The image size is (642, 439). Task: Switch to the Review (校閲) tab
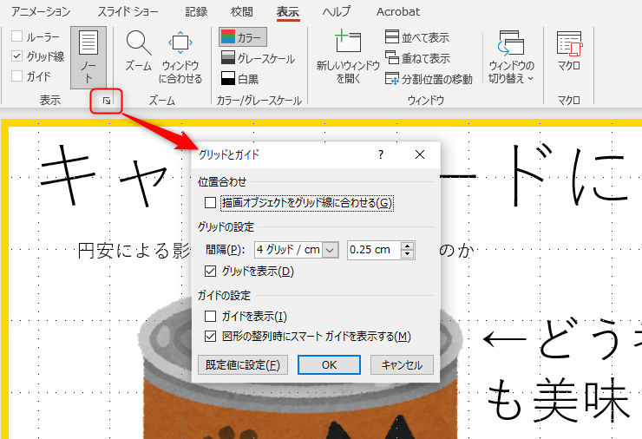(x=242, y=12)
